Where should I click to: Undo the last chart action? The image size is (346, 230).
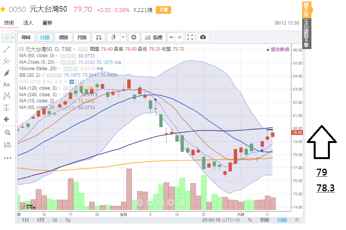[171, 38]
